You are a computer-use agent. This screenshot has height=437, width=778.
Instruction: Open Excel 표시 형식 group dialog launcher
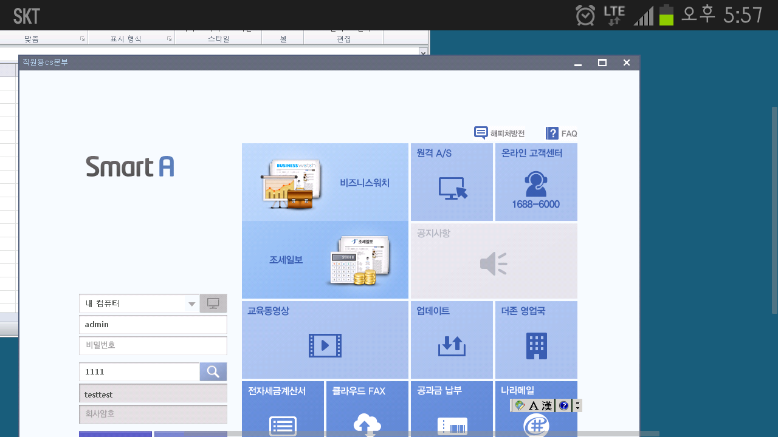click(169, 39)
